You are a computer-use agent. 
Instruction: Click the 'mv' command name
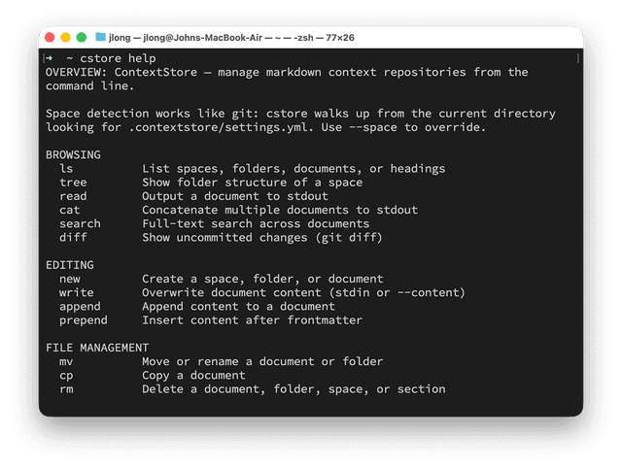66,361
